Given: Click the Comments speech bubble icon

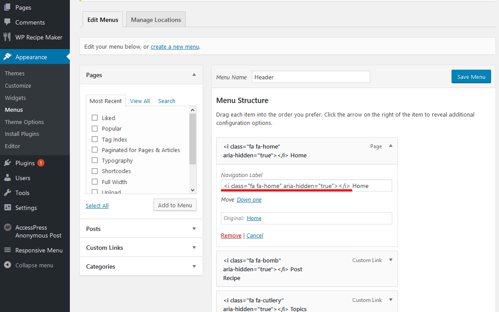Looking at the screenshot, I should point(7,22).
